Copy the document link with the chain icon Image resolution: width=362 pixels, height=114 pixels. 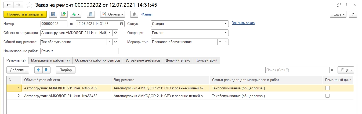(338, 5)
